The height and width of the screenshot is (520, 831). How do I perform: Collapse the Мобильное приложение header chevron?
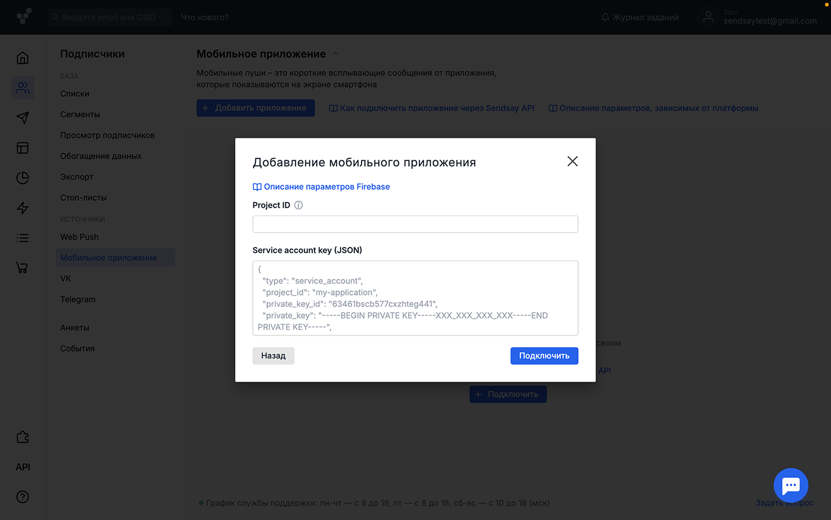pos(335,54)
